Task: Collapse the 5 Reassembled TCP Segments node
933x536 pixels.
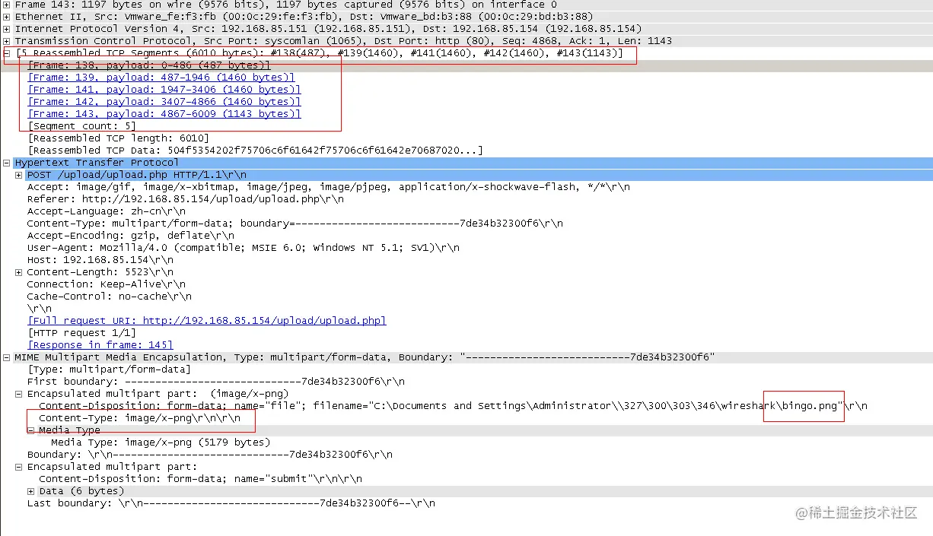Action: click(x=7, y=53)
